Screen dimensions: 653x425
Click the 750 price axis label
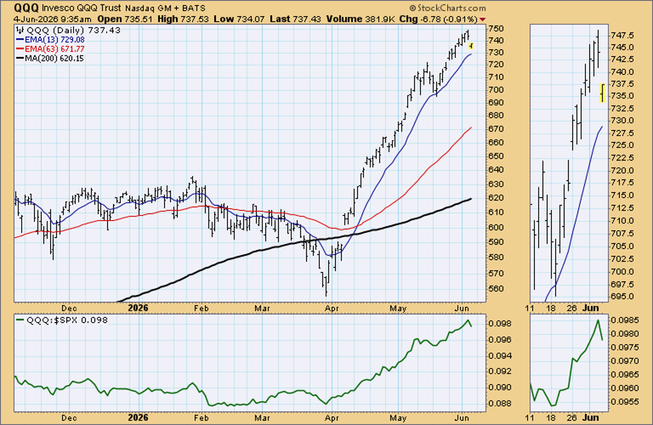495,28
